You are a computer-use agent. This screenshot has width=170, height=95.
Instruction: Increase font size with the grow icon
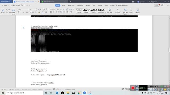click(x=38, y=9)
